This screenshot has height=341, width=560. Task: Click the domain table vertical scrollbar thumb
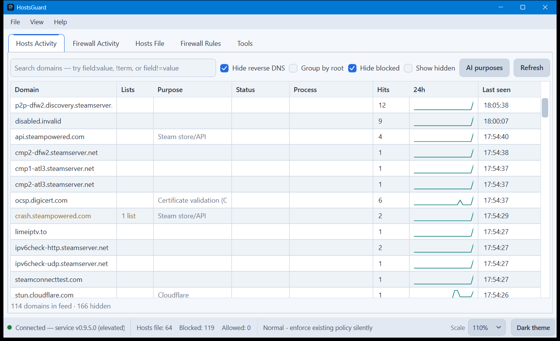pos(545,108)
